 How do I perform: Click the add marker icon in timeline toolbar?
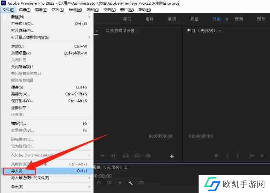pyautogui.click(x=120, y=183)
